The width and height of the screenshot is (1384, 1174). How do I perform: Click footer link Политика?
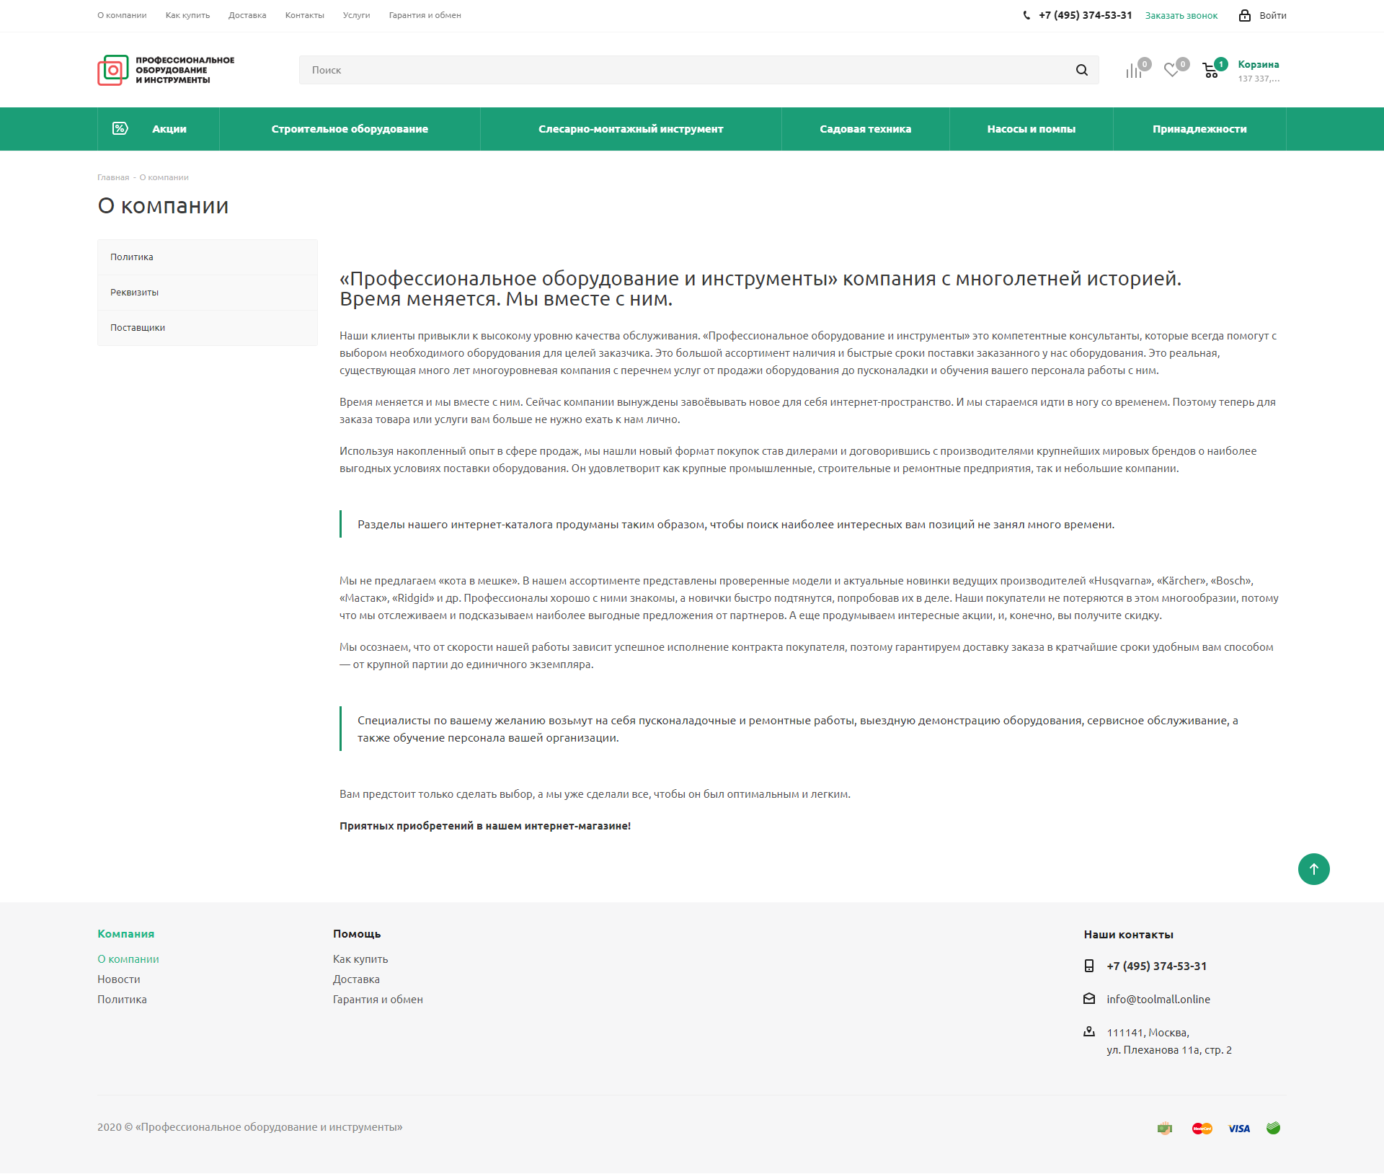tap(122, 999)
